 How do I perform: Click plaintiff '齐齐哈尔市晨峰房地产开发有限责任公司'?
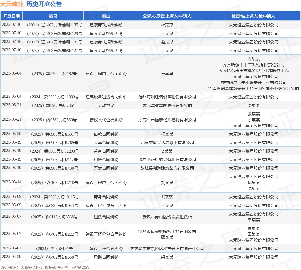coord(167,249)
